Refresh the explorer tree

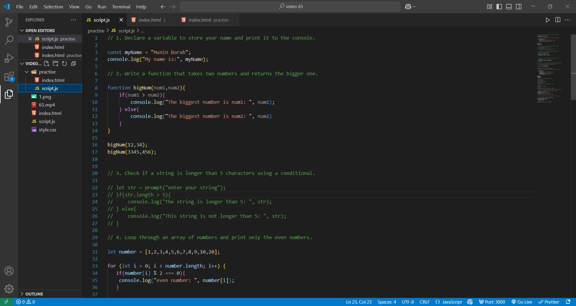64,64
